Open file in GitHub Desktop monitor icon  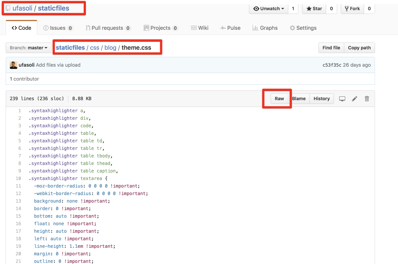tap(342, 99)
